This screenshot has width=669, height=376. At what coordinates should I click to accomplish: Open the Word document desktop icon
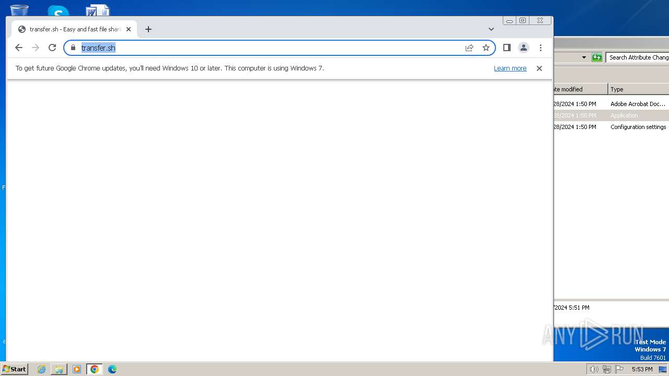click(x=97, y=10)
